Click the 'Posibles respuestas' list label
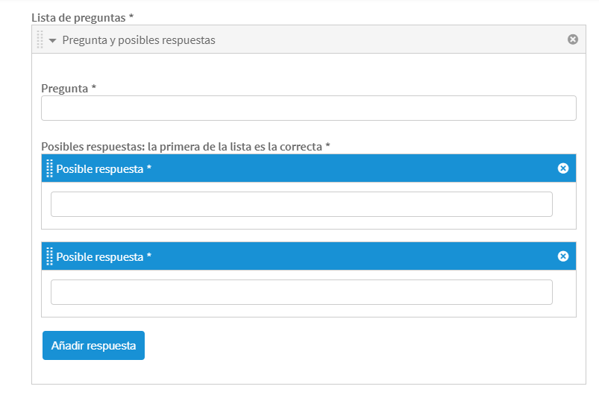The image size is (599, 395). tap(181, 147)
